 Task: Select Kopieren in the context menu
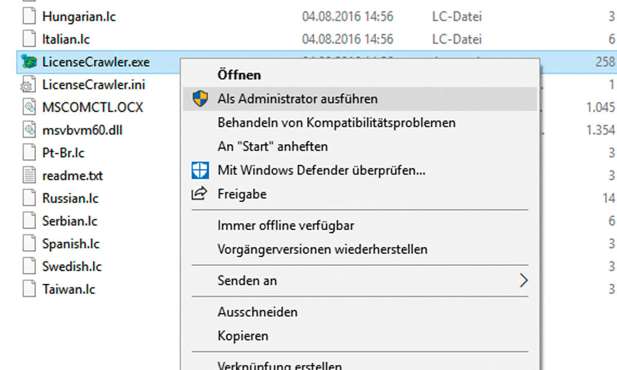243,336
